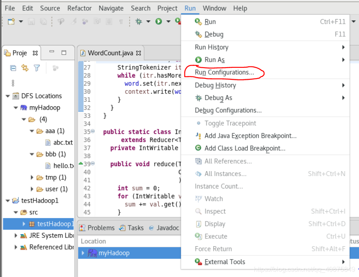Click the Debug bug icon in the toolbar
The height and width of the screenshot is (277, 359).
pyautogui.click(x=139, y=22)
